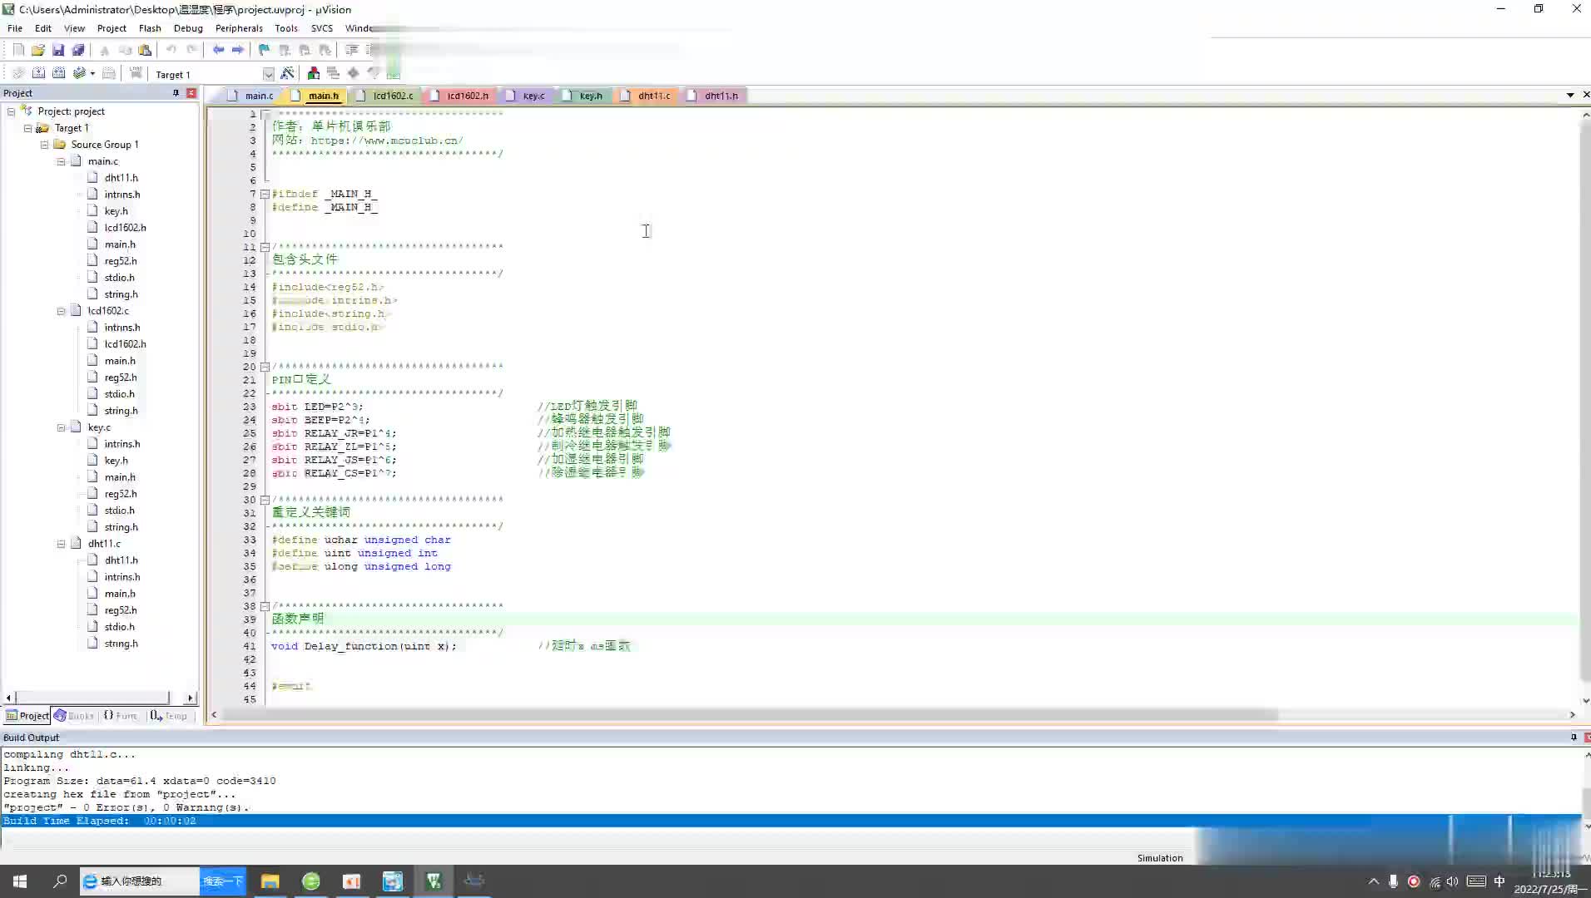
Task: Fold the comment block at line 11
Action: pyautogui.click(x=265, y=247)
